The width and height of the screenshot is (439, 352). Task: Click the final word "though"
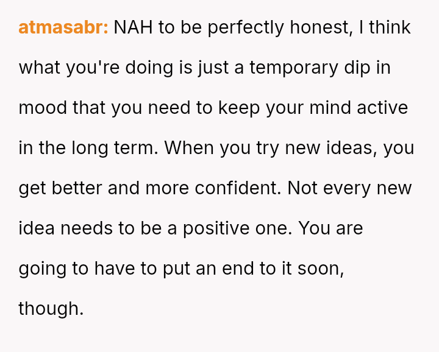coord(50,309)
